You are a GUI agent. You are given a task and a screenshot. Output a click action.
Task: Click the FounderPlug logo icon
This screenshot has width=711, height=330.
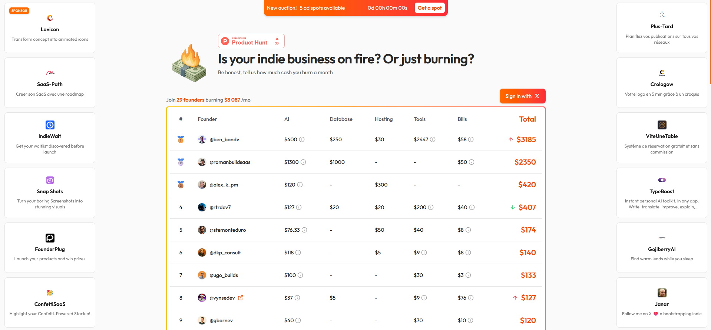pyautogui.click(x=50, y=238)
